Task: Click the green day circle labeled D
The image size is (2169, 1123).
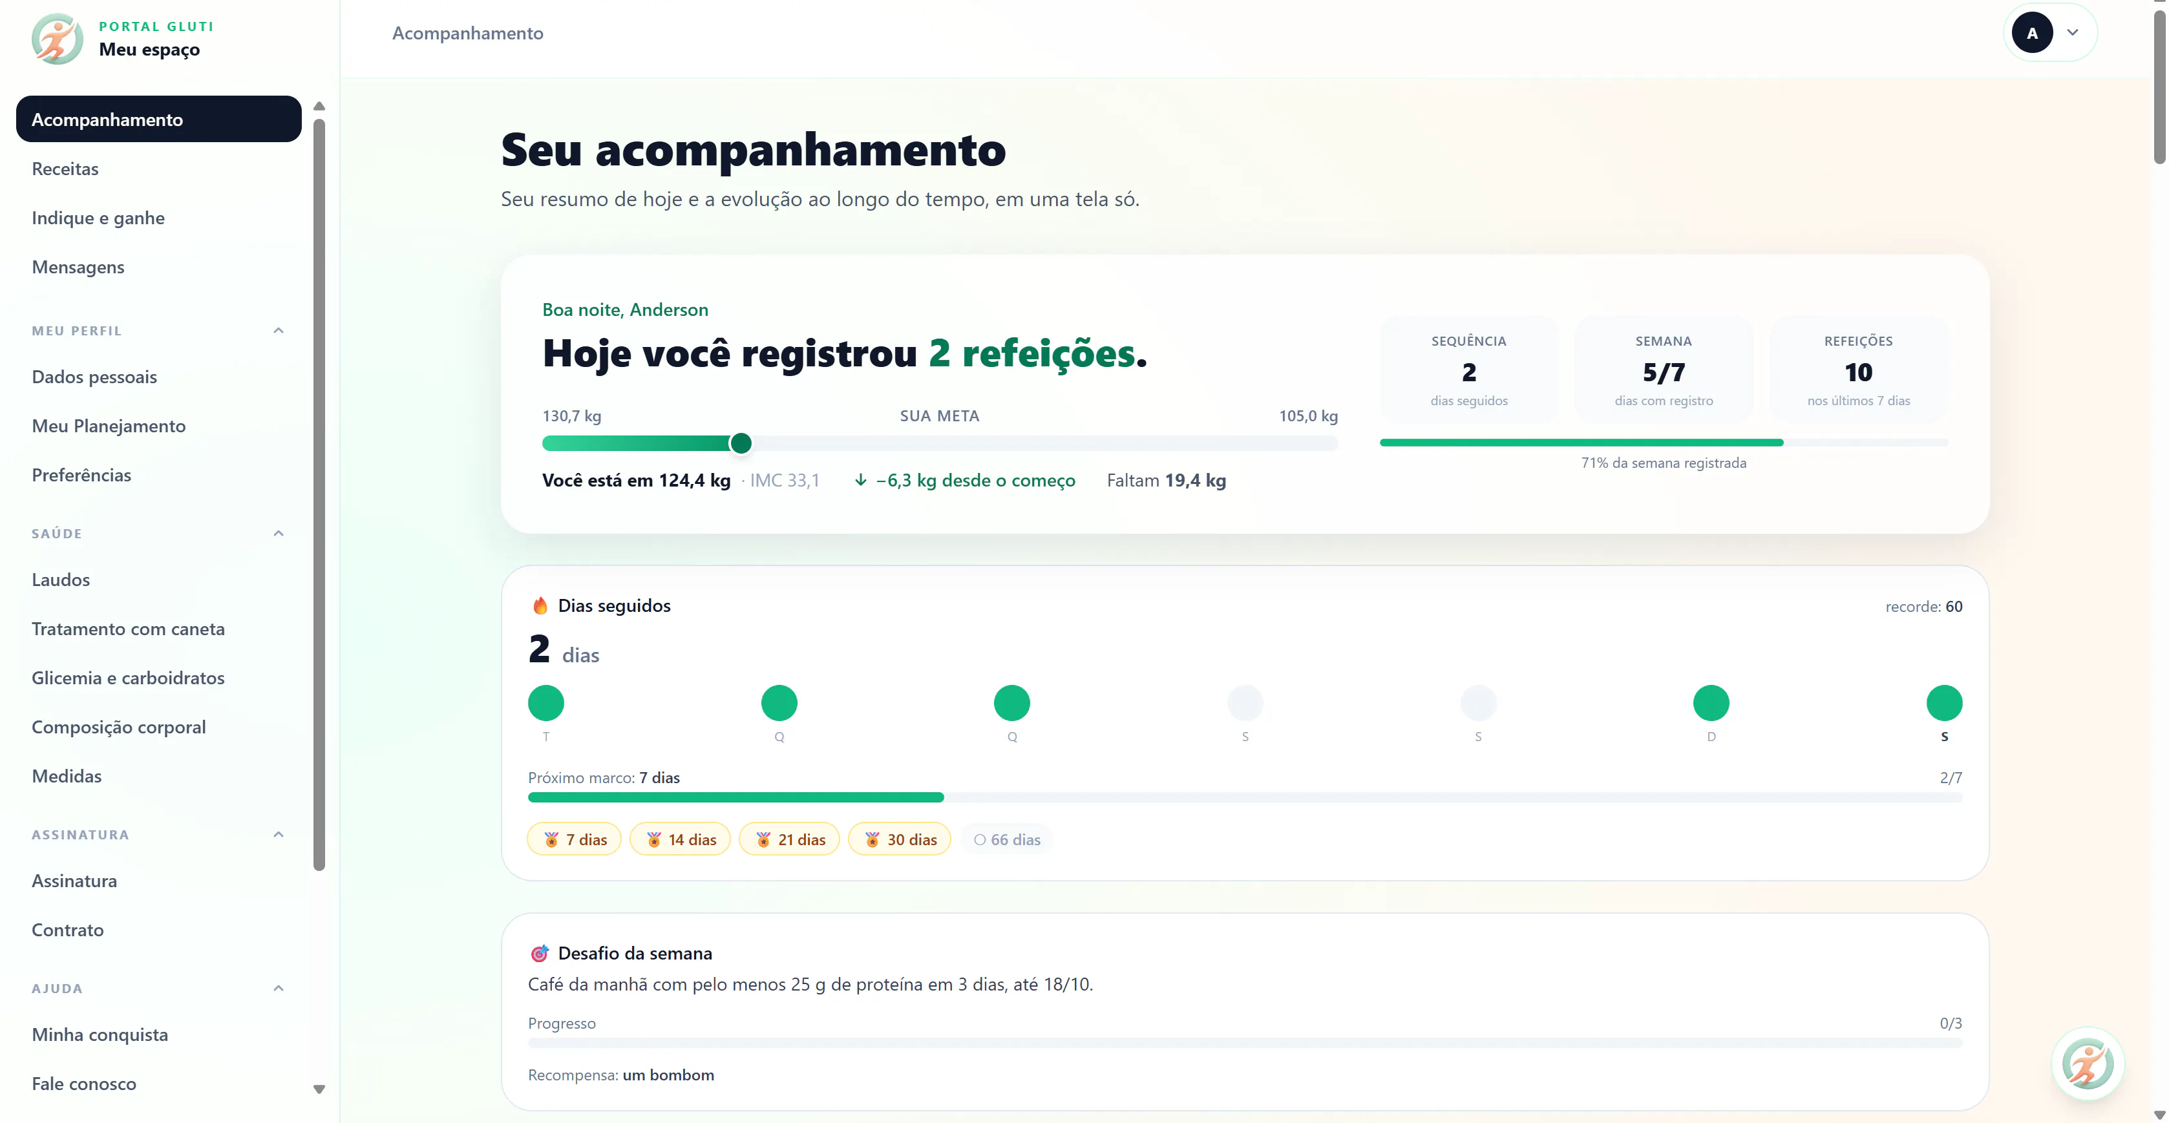Action: point(1711,703)
